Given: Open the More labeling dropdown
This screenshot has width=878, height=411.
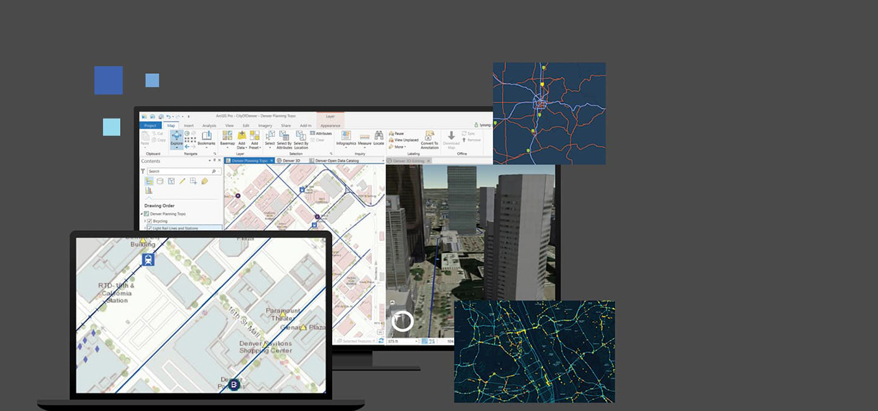Looking at the screenshot, I should point(397,147).
